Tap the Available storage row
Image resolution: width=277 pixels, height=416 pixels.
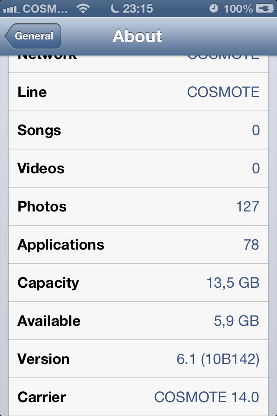(x=138, y=321)
